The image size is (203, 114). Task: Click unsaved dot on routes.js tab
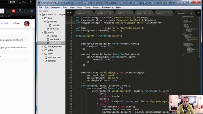(150, 13)
